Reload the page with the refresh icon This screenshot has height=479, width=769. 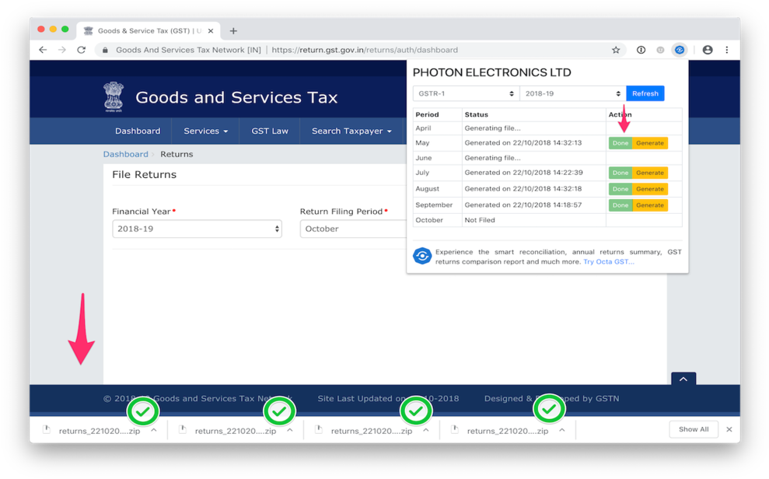tap(81, 49)
